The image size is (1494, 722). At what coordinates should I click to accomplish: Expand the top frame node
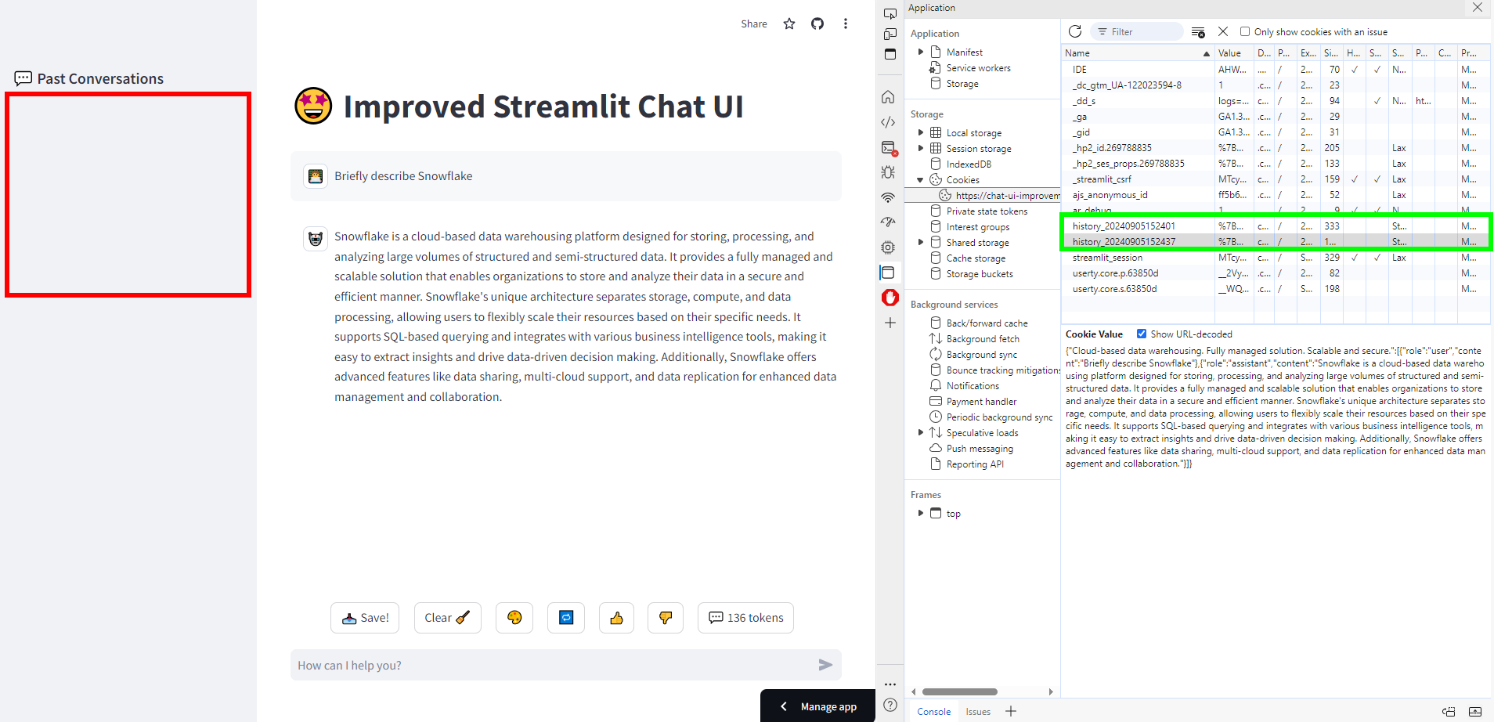pos(921,513)
